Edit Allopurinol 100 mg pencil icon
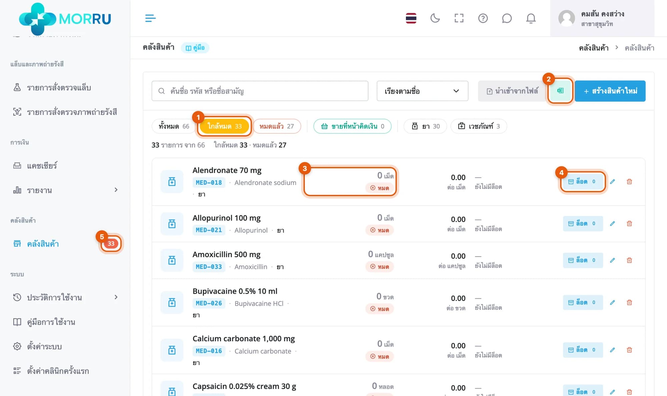 [612, 224]
